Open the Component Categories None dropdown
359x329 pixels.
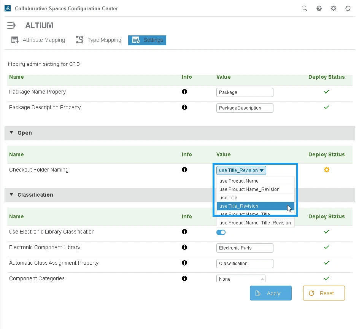241,279
